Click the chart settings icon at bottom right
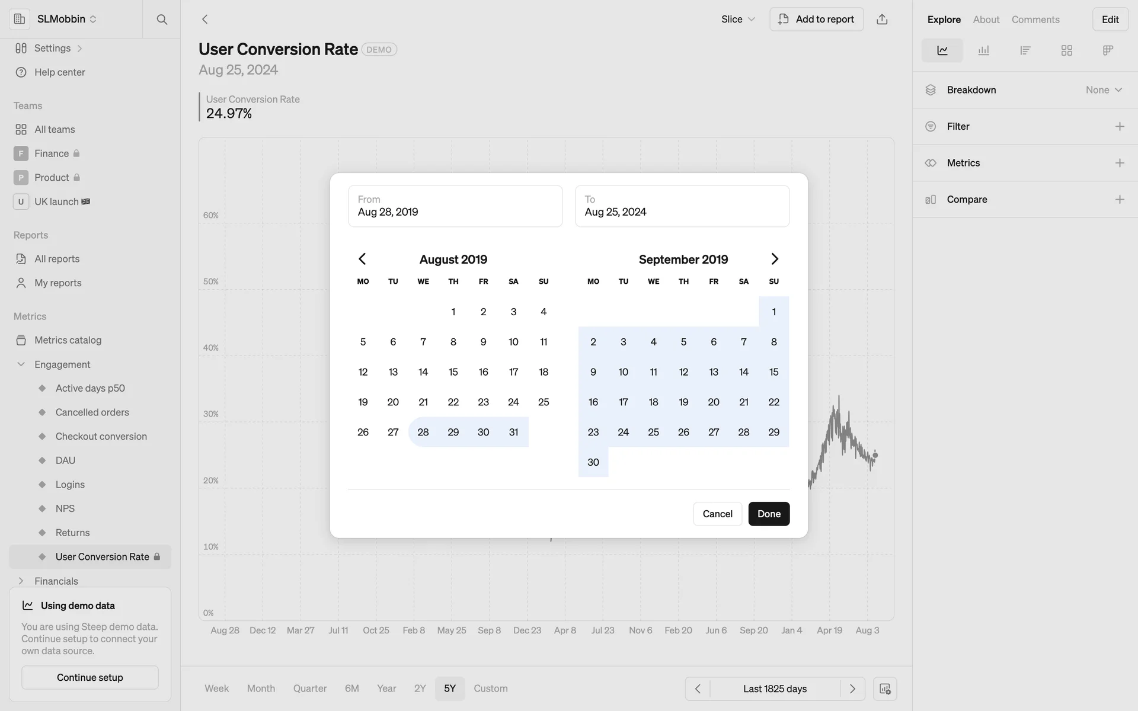This screenshot has height=711, width=1138. pyautogui.click(x=884, y=688)
